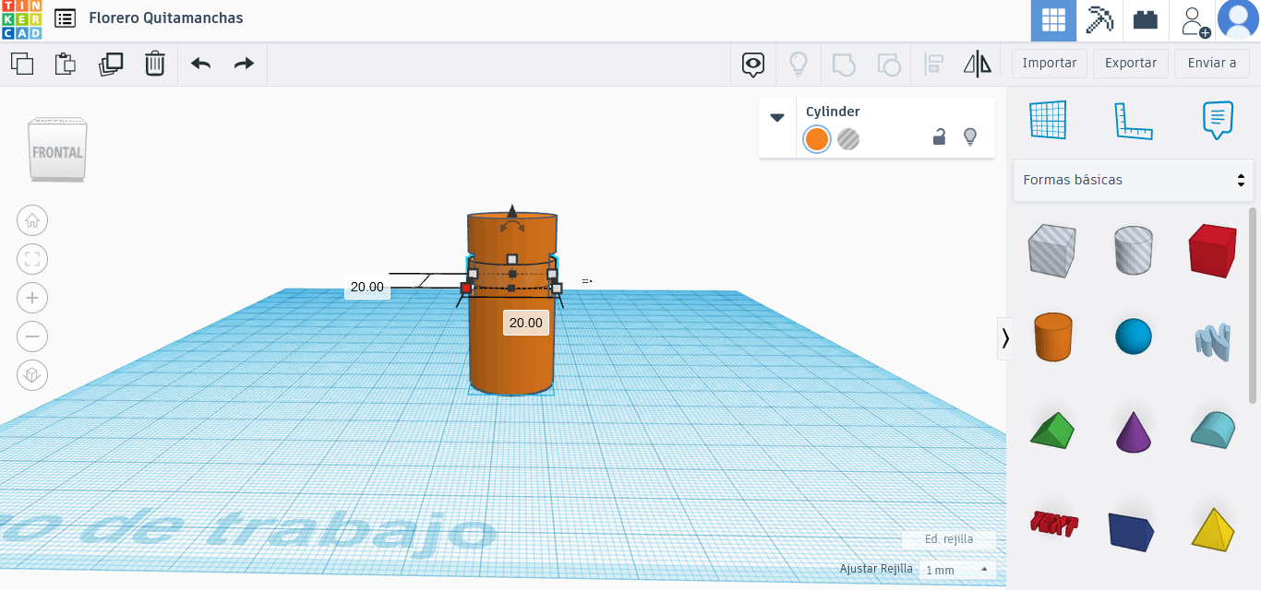Redo the last action
This screenshot has height=590, width=1261.
click(244, 64)
